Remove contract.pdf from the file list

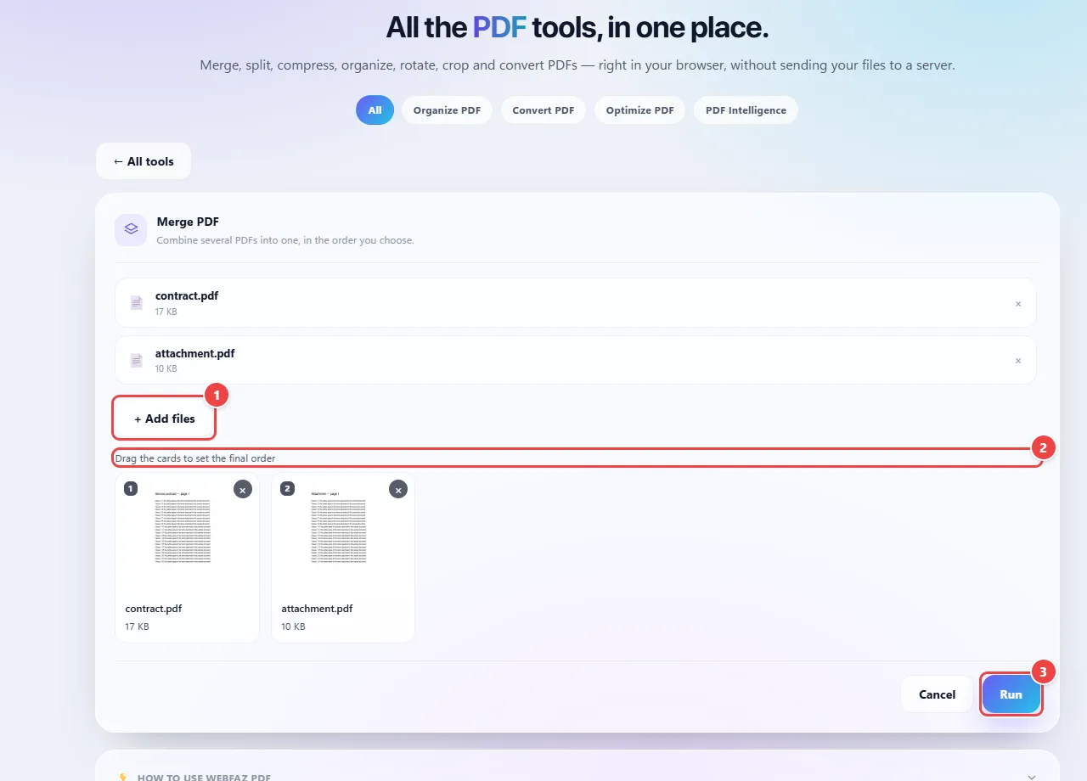[x=1018, y=304]
